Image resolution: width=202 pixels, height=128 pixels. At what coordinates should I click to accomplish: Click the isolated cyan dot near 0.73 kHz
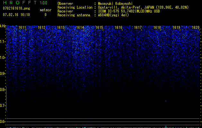pyautogui.click(x=166, y=101)
